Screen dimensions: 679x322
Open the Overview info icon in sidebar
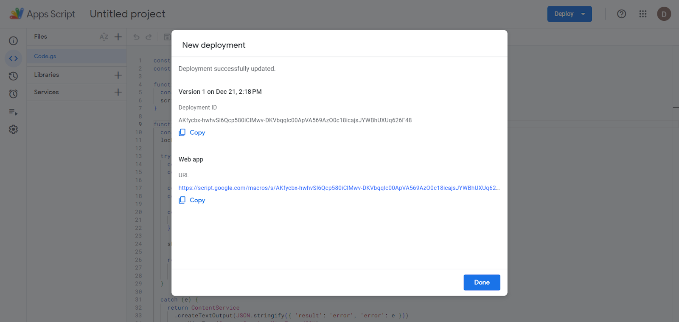(14, 41)
